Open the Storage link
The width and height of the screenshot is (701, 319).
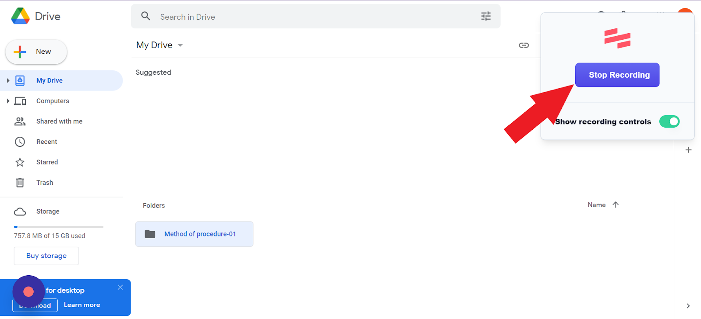click(x=48, y=212)
